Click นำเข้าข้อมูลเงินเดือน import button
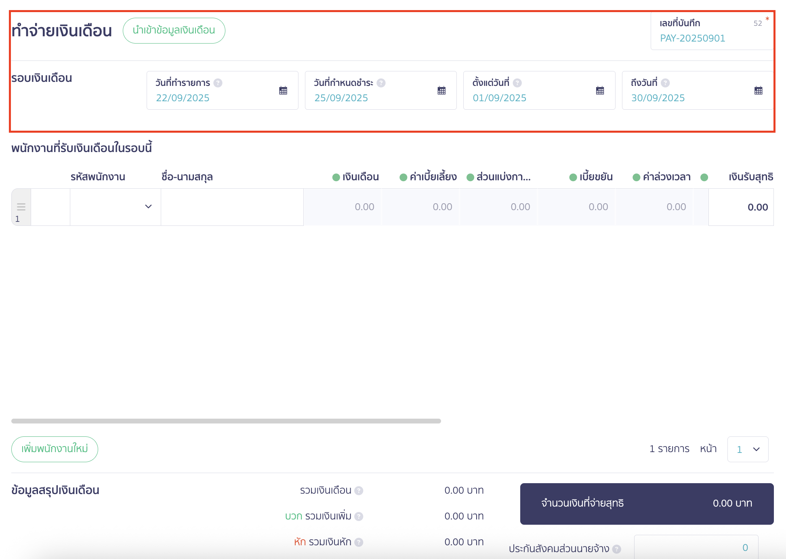786x559 pixels. coord(174,31)
